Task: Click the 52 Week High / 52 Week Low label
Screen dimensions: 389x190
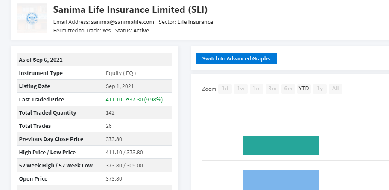Action: click(56, 166)
